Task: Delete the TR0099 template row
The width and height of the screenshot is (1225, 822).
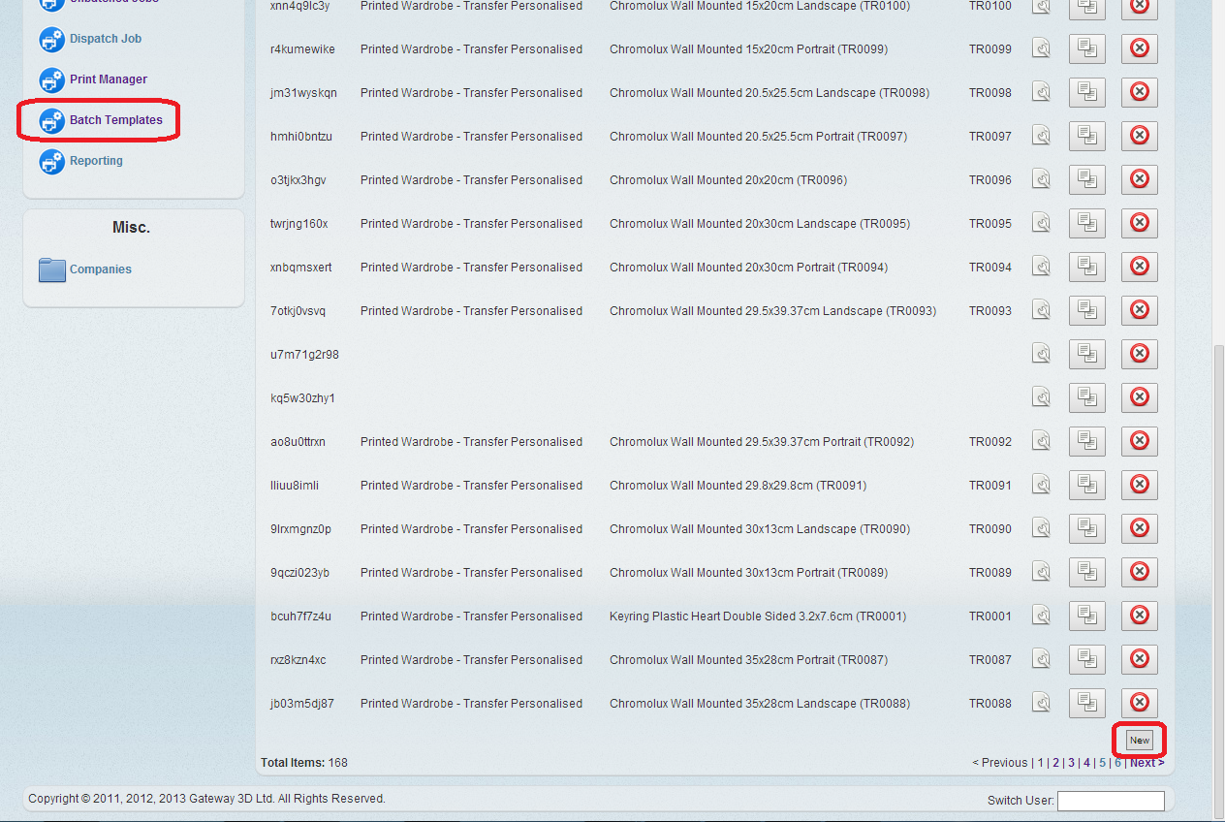Action: pyautogui.click(x=1140, y=48)
